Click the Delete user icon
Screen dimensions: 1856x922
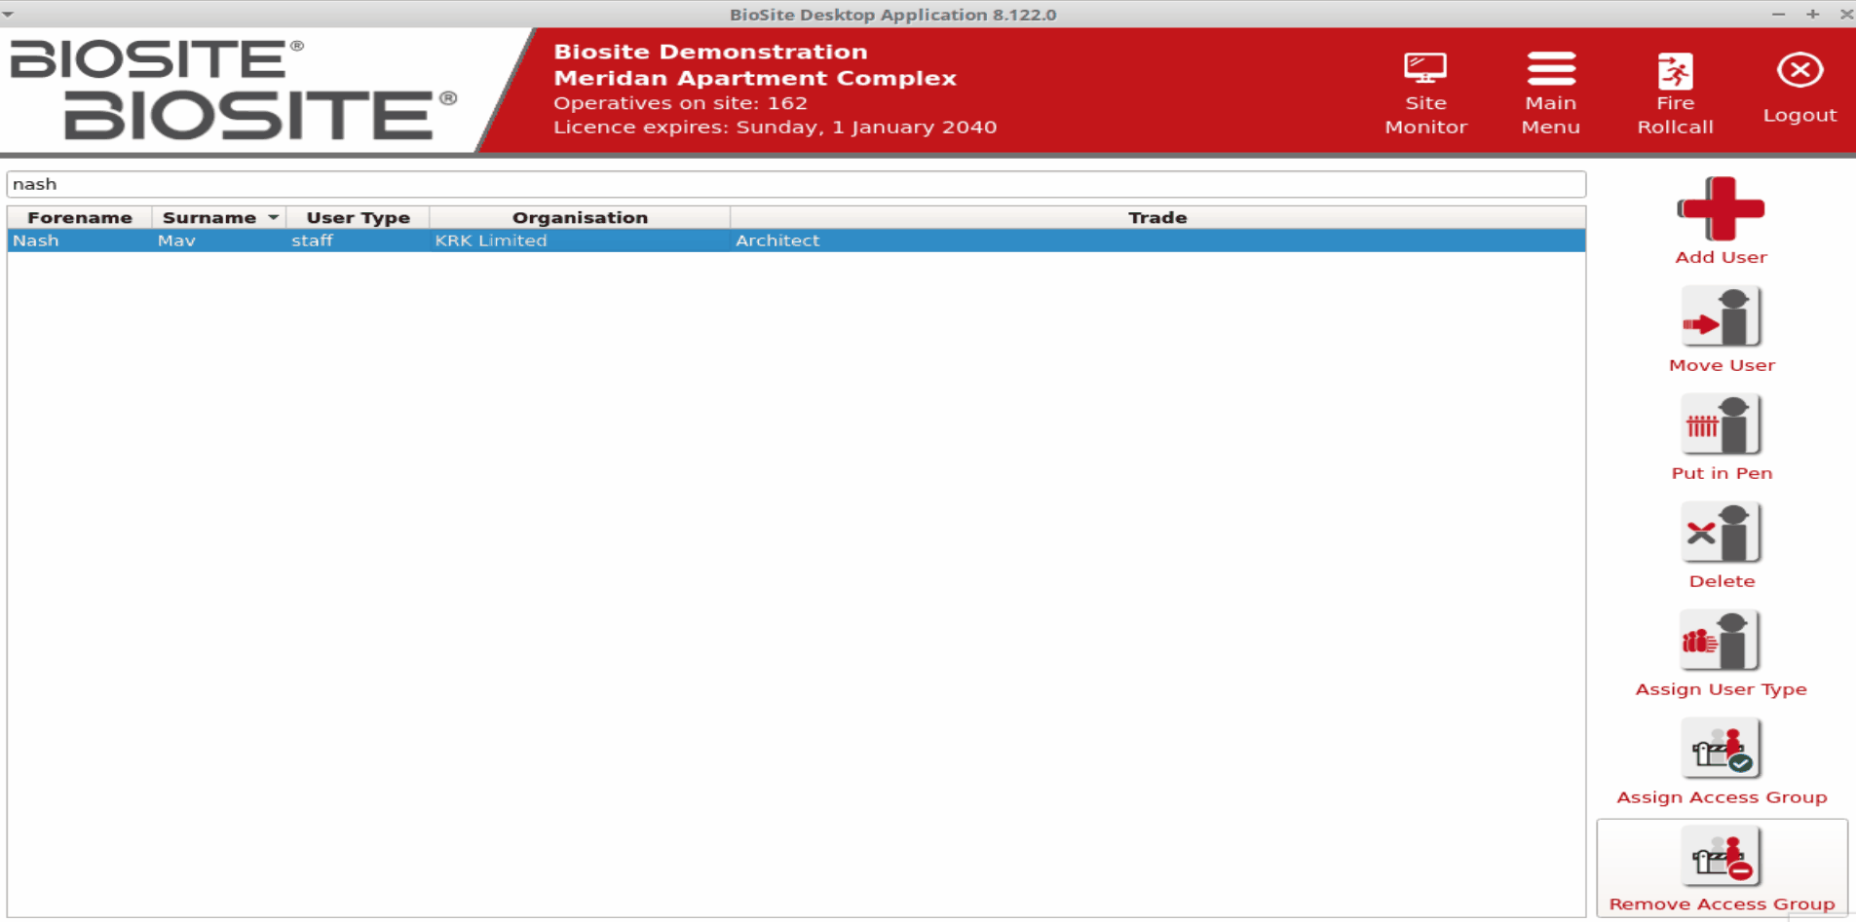pyautogui.click(x=1721, y=533)
